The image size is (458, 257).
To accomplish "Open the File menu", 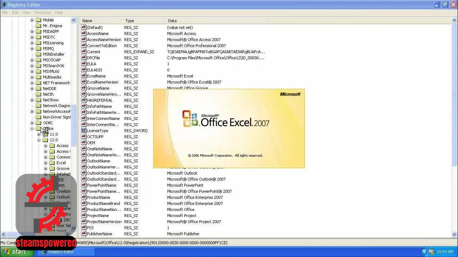I will click(5, 12).
